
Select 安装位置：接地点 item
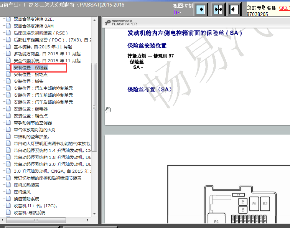pos(31,74)
